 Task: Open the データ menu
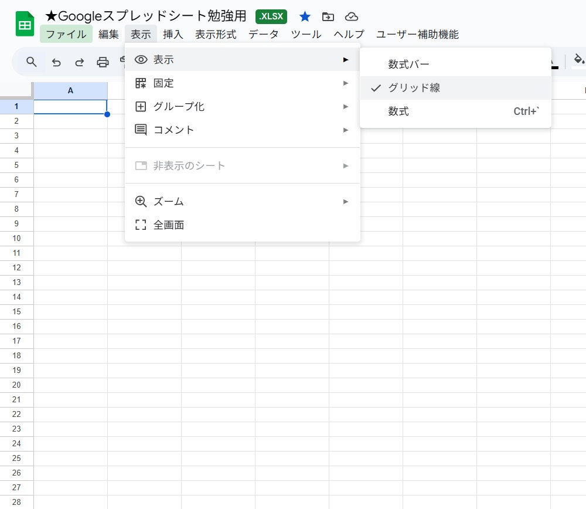tap(264, 35)
